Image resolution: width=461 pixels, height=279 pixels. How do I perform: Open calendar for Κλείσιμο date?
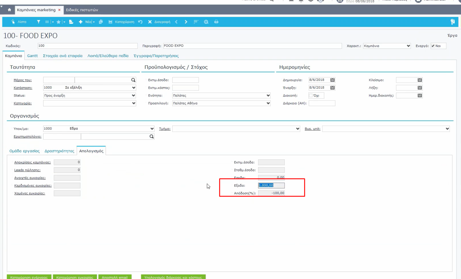pos(420,80)
